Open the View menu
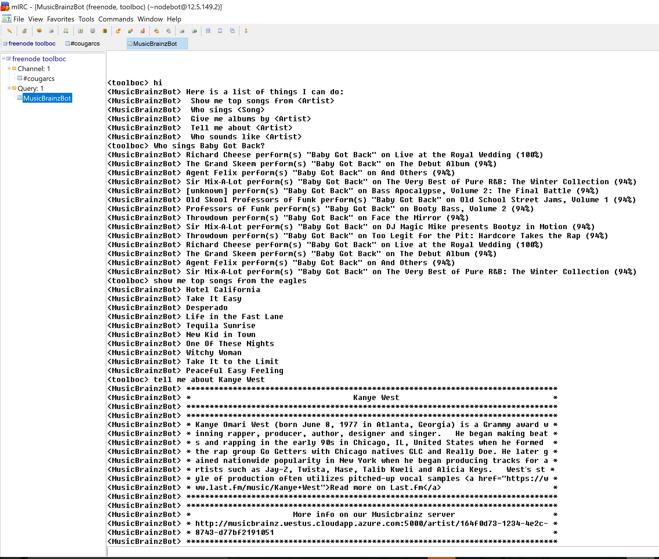The image size is (659, 559). pos(35,19)
